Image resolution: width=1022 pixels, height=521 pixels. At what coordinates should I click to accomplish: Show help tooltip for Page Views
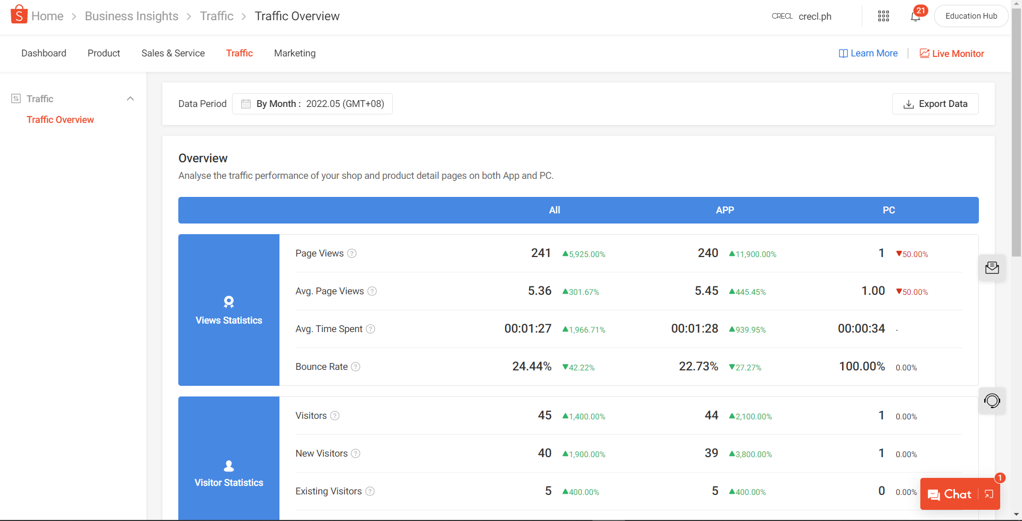352,253
